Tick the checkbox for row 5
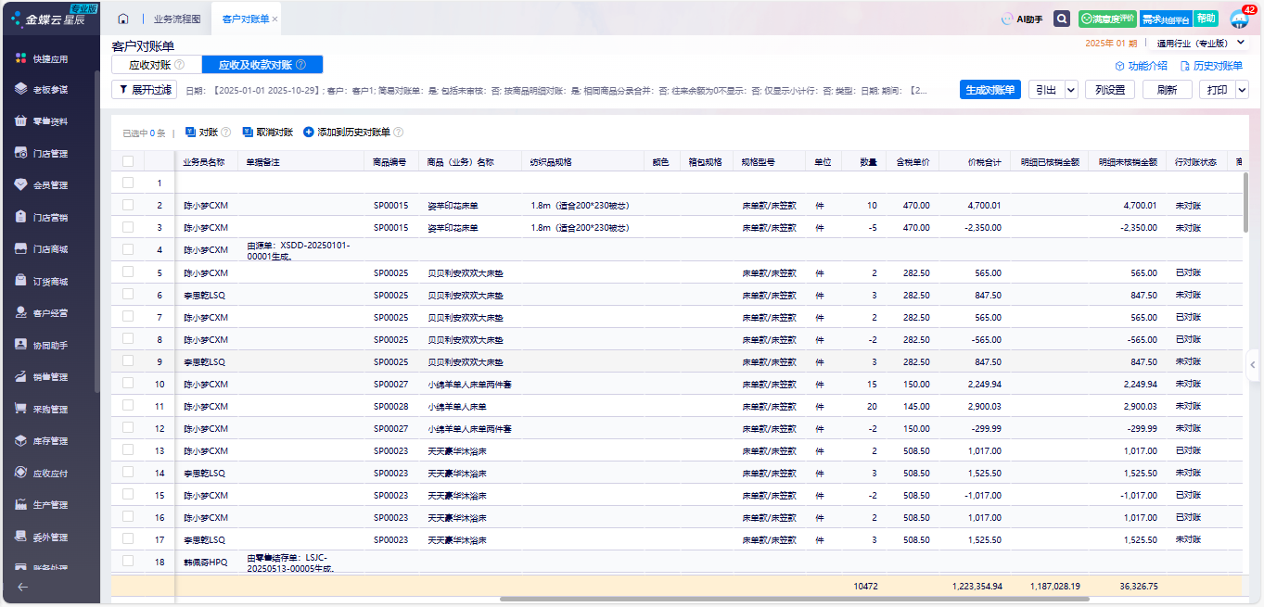This screenshot has height=607, width=1264. click(x=128, y=272)
